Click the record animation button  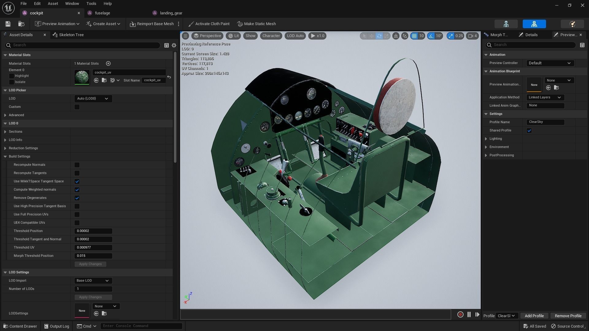[x=460, y=314]
